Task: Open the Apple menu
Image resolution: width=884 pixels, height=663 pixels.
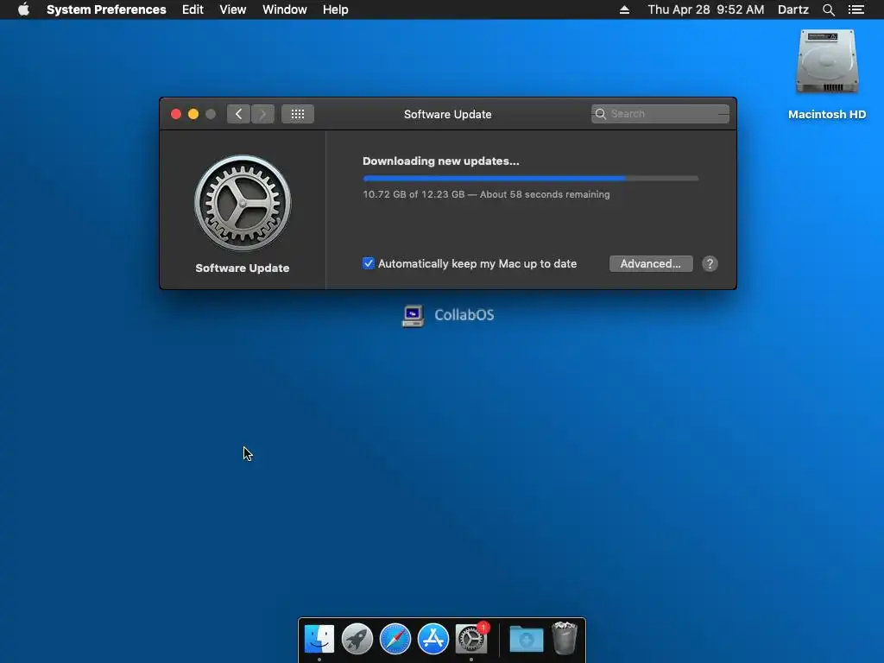Action: pos(23,9)
